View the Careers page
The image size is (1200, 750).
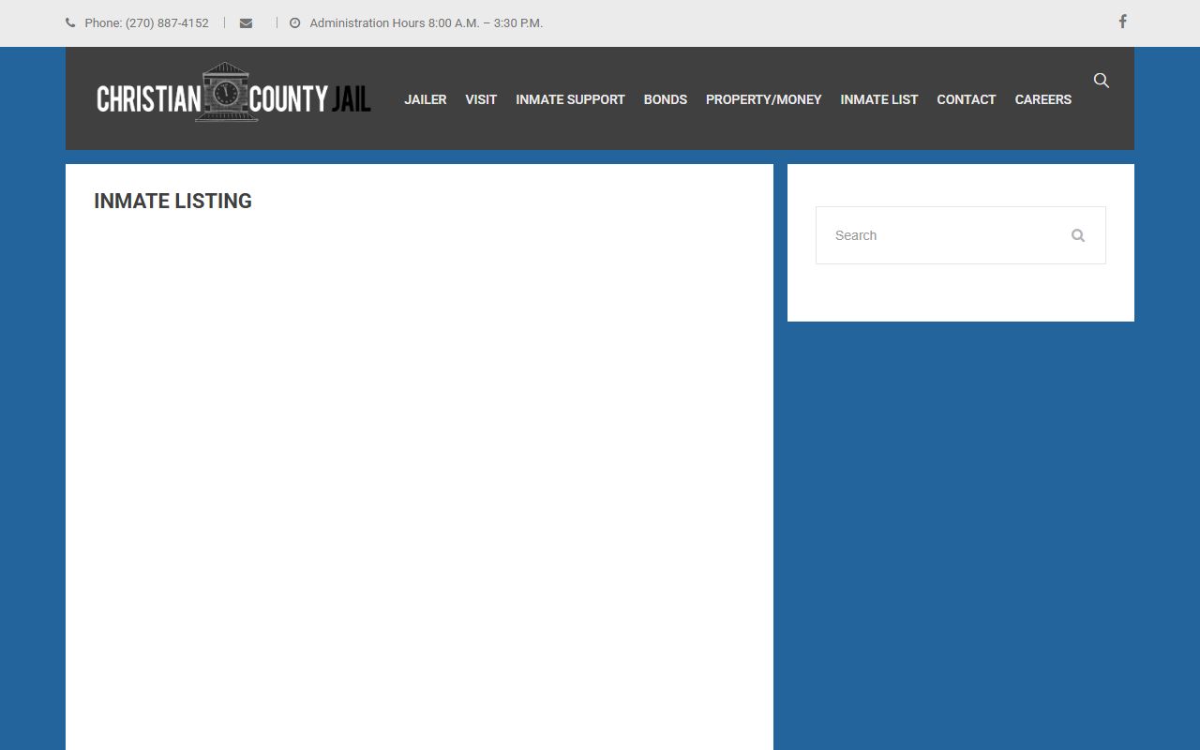[1042, 99]
